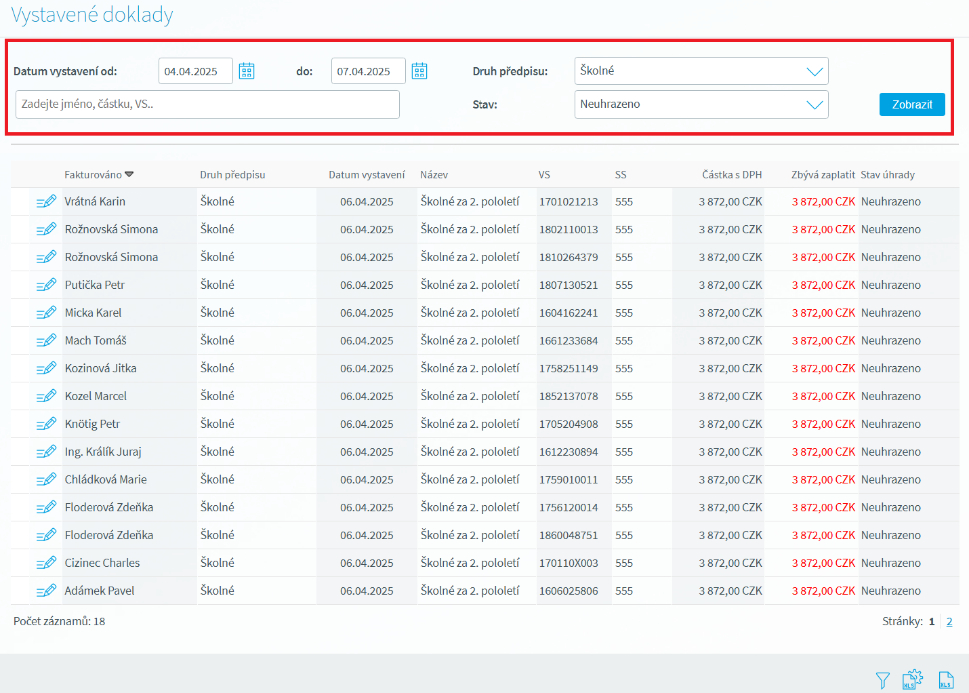
Task: Click VS number 1661233684
Action: coord(569,340)
